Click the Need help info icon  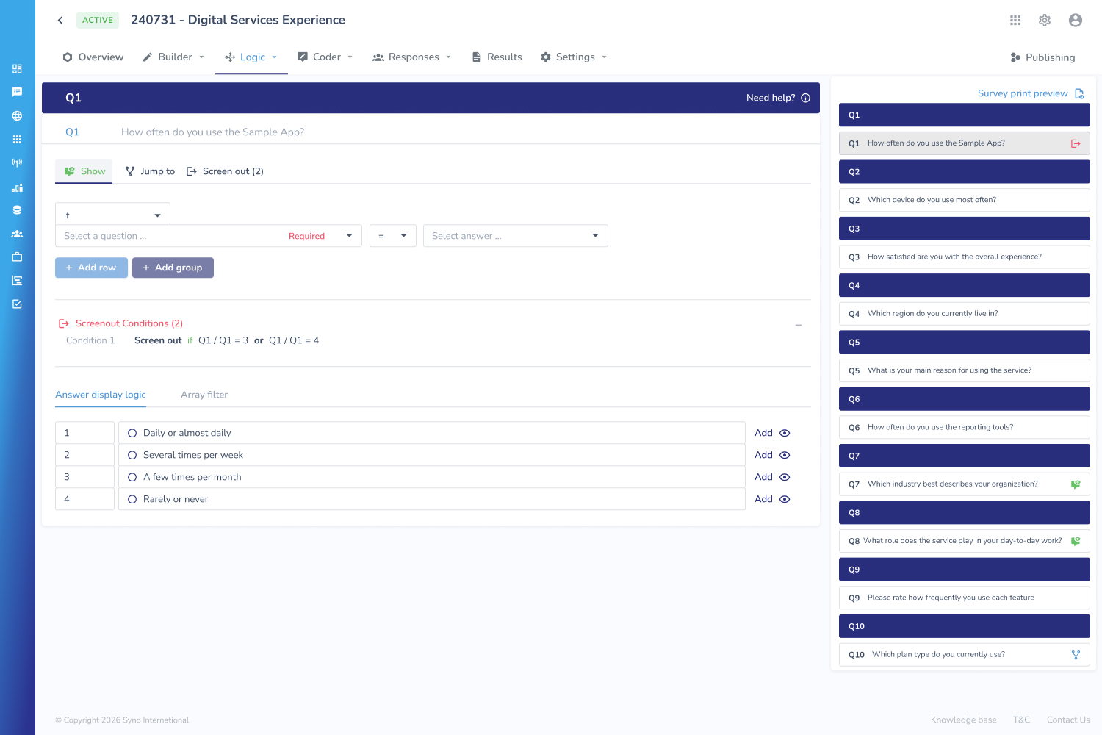[805, 98]
